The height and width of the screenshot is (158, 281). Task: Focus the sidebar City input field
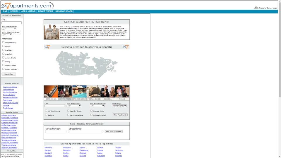click(11, 23)
